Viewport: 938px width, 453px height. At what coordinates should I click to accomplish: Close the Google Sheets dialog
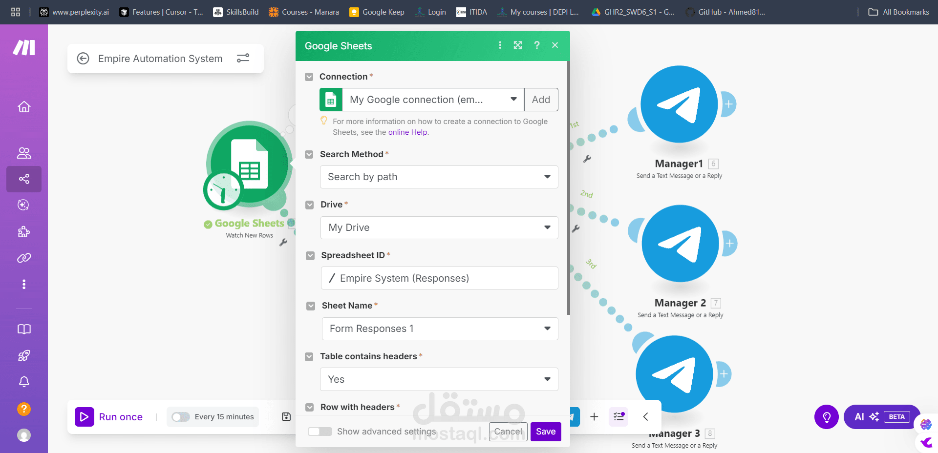(x=555, y=45)
